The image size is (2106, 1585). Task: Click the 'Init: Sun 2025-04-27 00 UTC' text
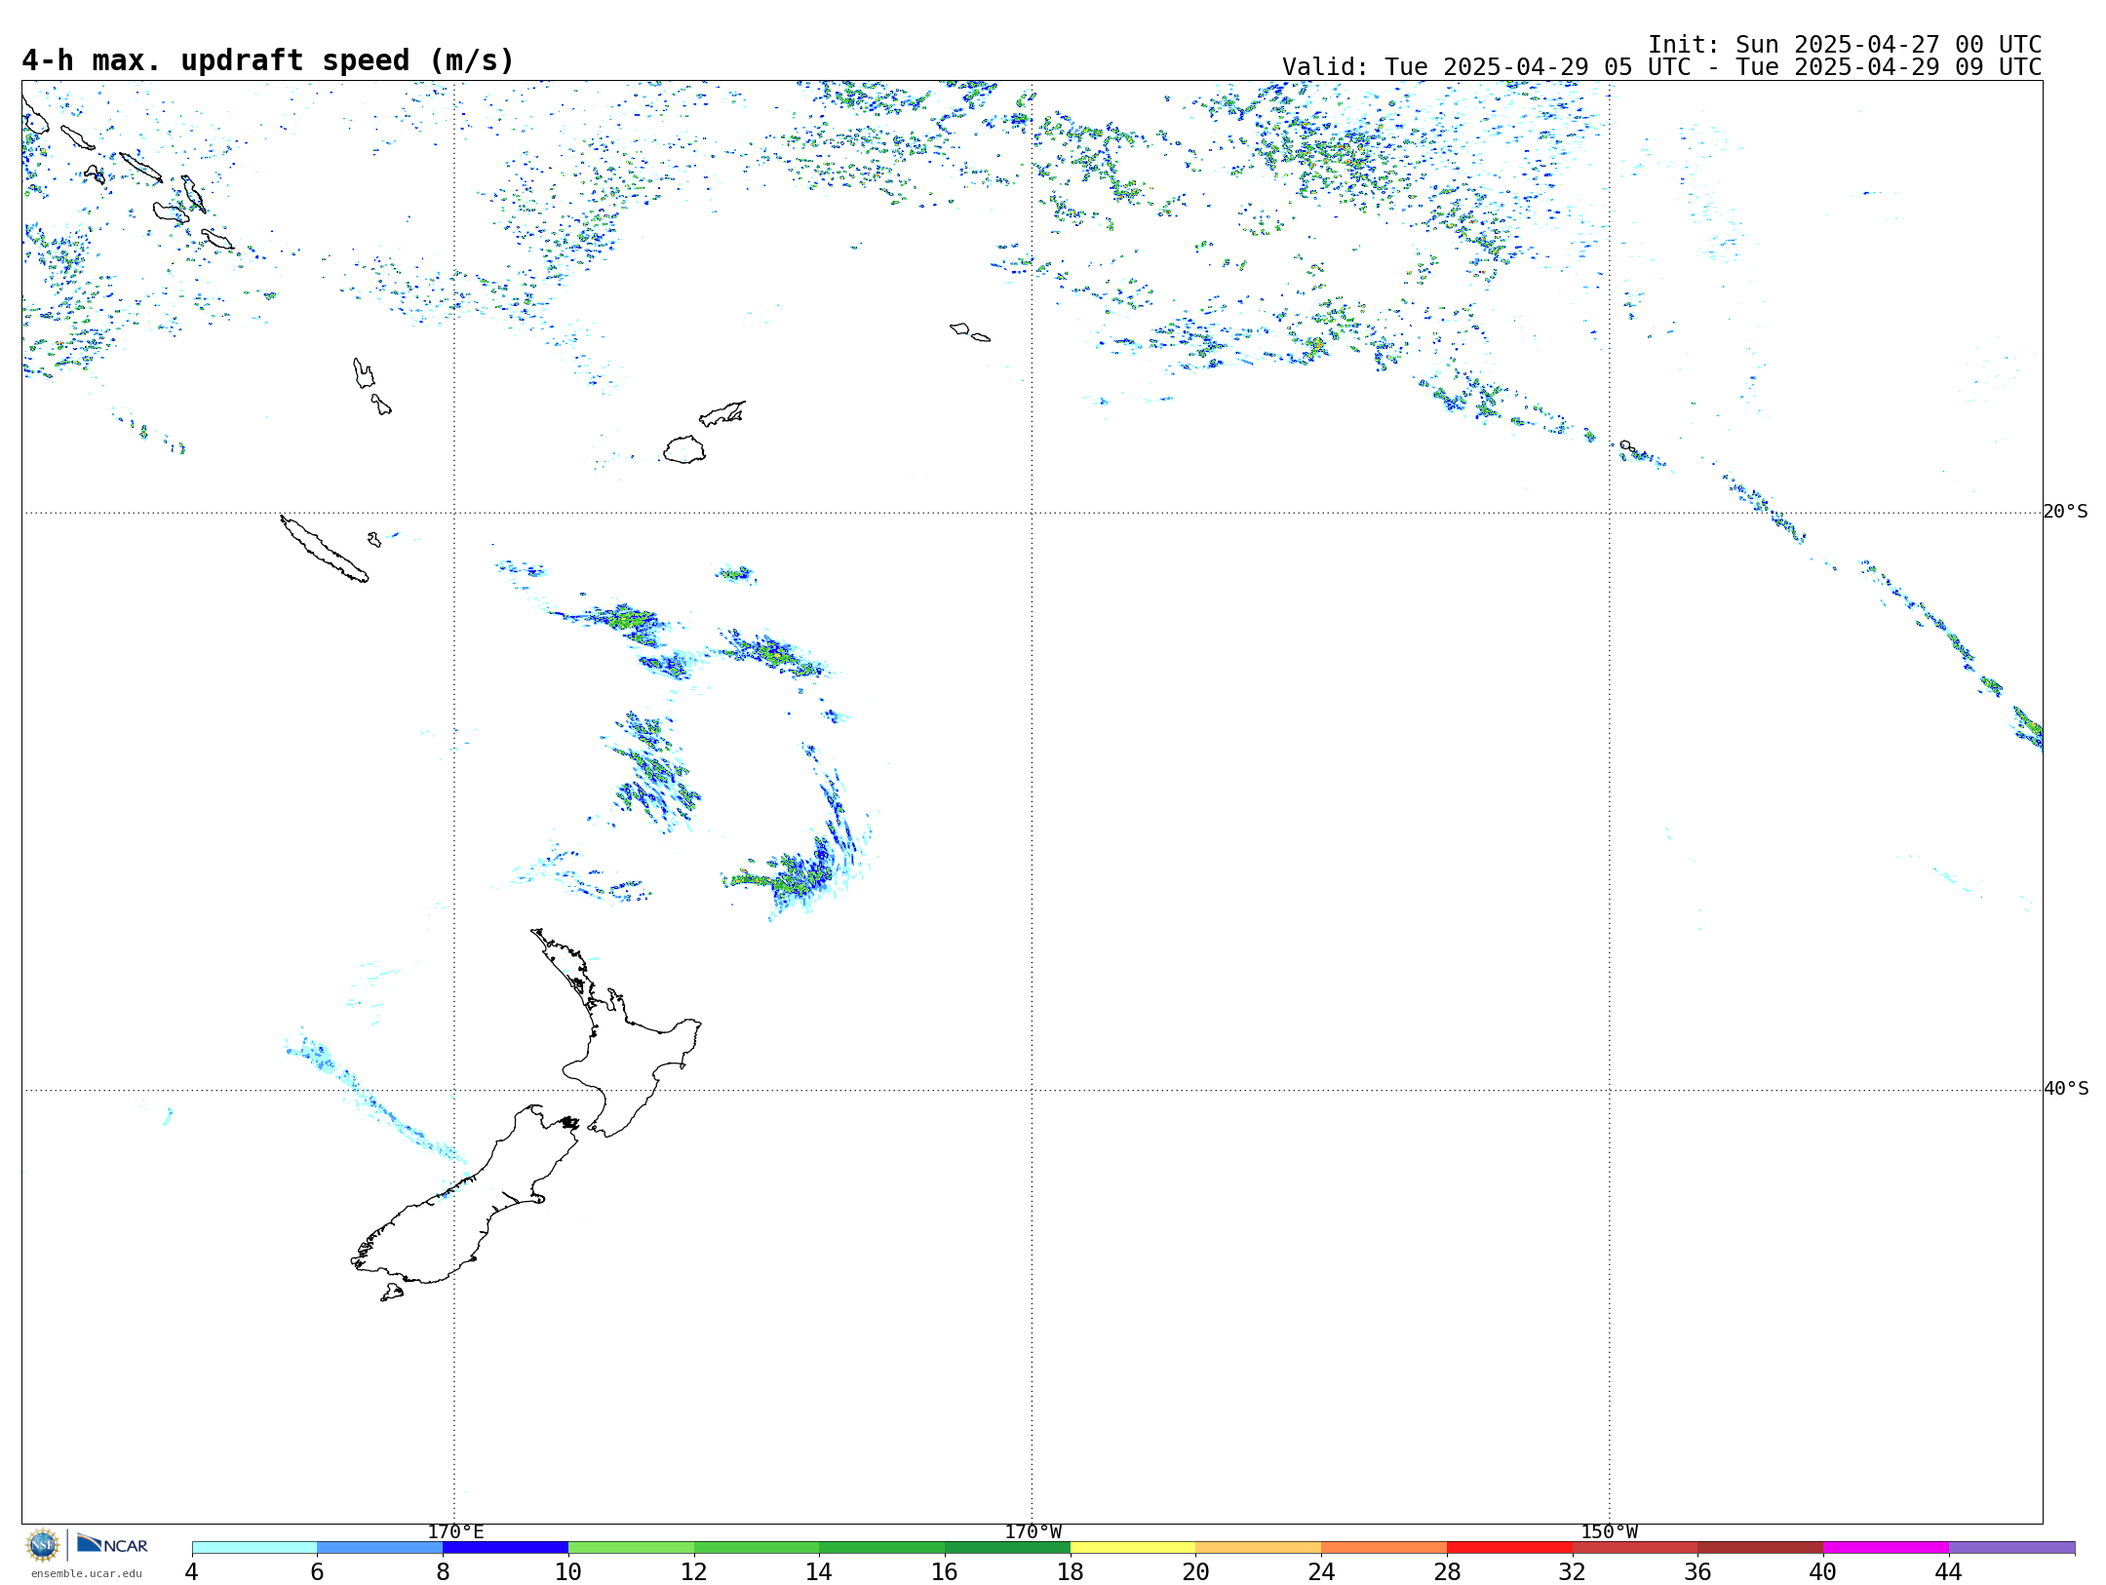coord(1845,45)
